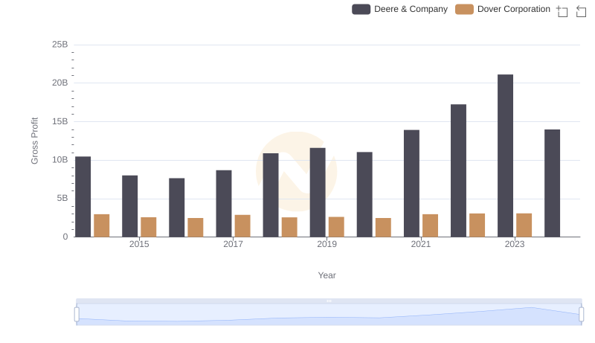The height and width of the screenshot is (343, 595).
Task: Click the 5B y-axis label
Action: (x=62, y=198)
